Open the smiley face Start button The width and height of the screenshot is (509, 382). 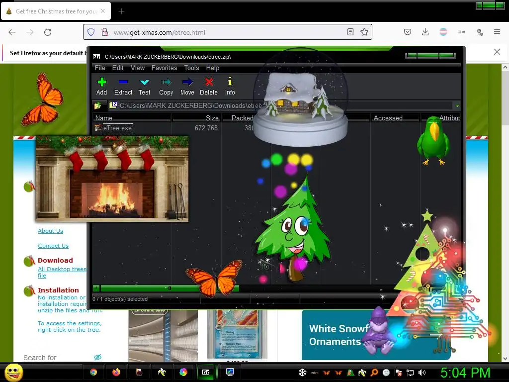click(13, 372)
